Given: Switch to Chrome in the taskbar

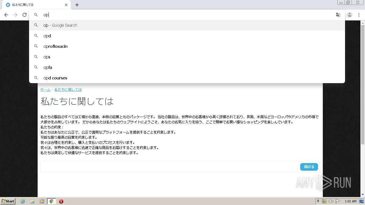Looking at the screenshot, I should point(51,201).
